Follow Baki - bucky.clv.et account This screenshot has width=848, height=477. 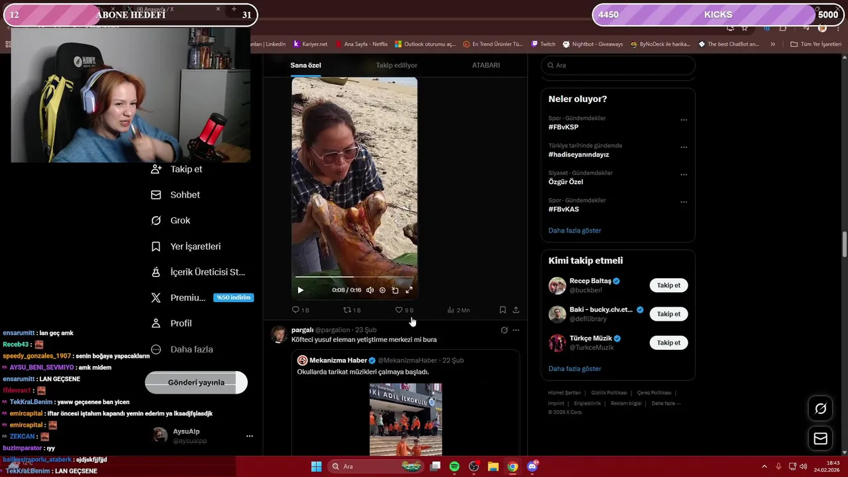(x=668, y=314)
